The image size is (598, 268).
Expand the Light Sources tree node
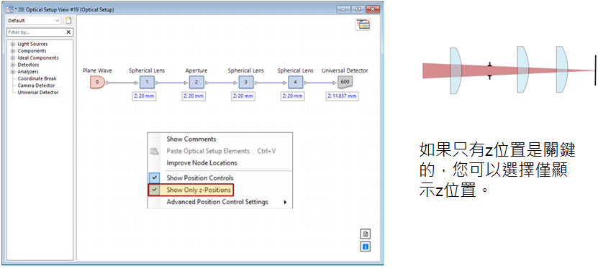pyautogui.click(x=13, y=44)
